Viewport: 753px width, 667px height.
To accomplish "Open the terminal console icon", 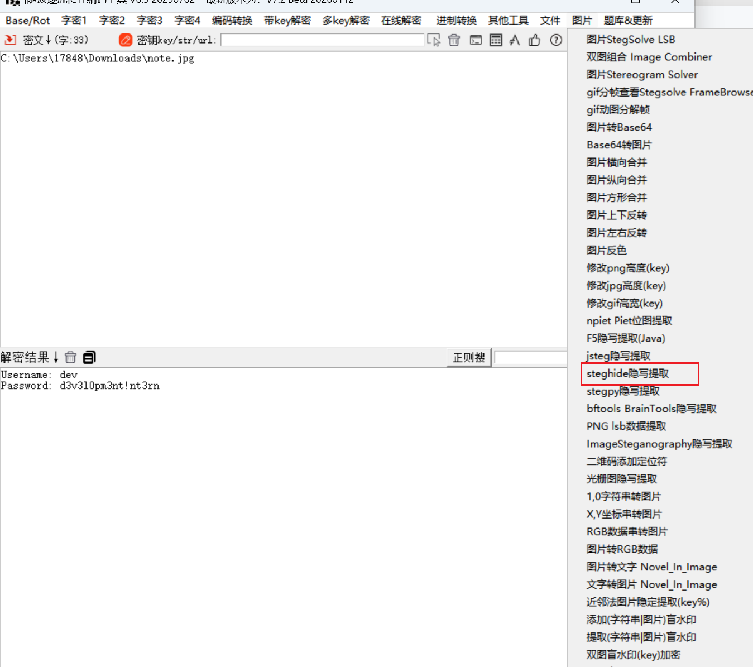I will (x=476, y=40).
